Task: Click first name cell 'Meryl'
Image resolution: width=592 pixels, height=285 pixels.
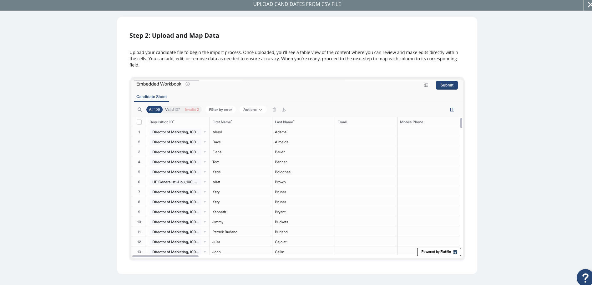Action: 241,132
